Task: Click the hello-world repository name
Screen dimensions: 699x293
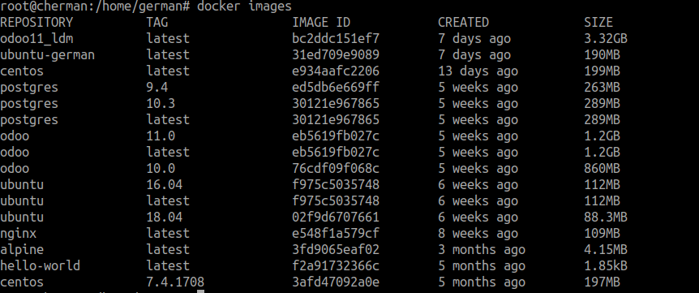Action: [x=40, y=265]
